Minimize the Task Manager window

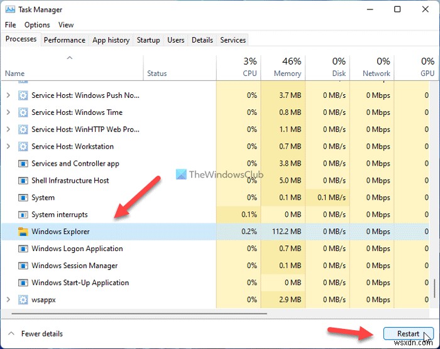coord(370,9)
